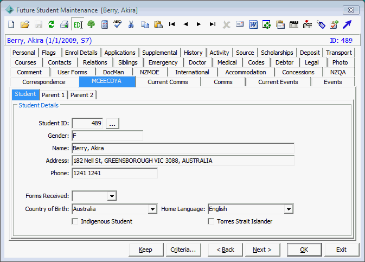Screen dimensions: 365x262
Task: Click the ID: 489 header text
Action: 341,41
